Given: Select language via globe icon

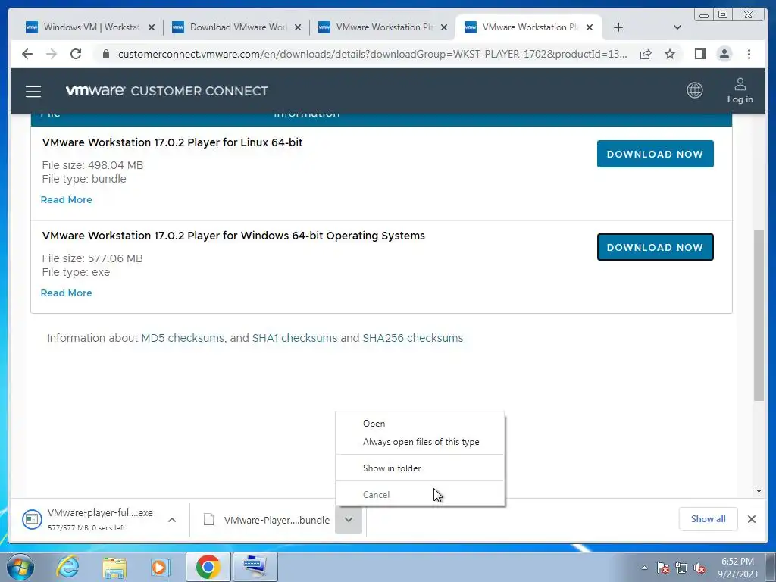Looking at the screenshot, I should coord(695,90).
